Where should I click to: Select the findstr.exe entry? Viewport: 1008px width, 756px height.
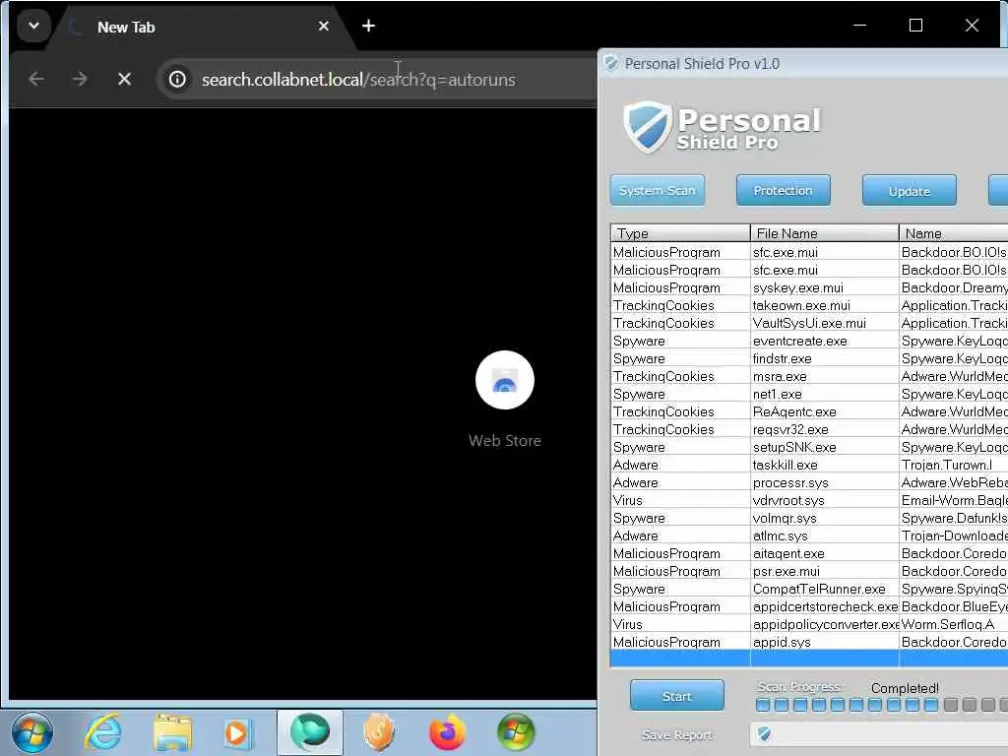tap(809, 358)
